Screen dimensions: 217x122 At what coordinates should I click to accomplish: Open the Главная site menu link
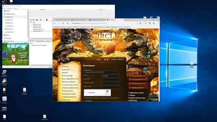coord(65,67)
